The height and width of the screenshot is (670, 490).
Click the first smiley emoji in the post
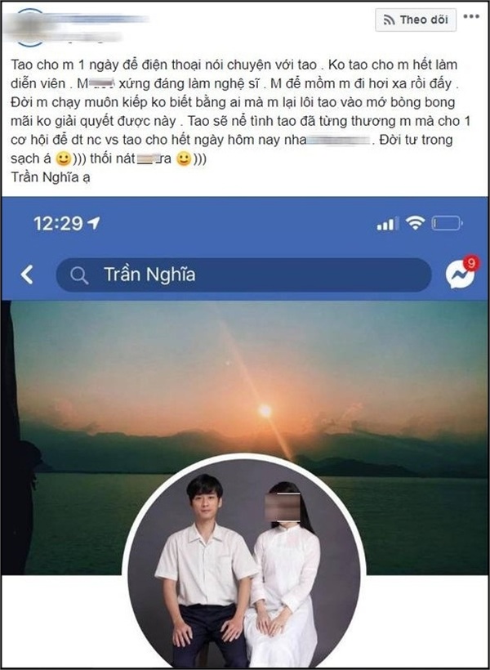64,159
